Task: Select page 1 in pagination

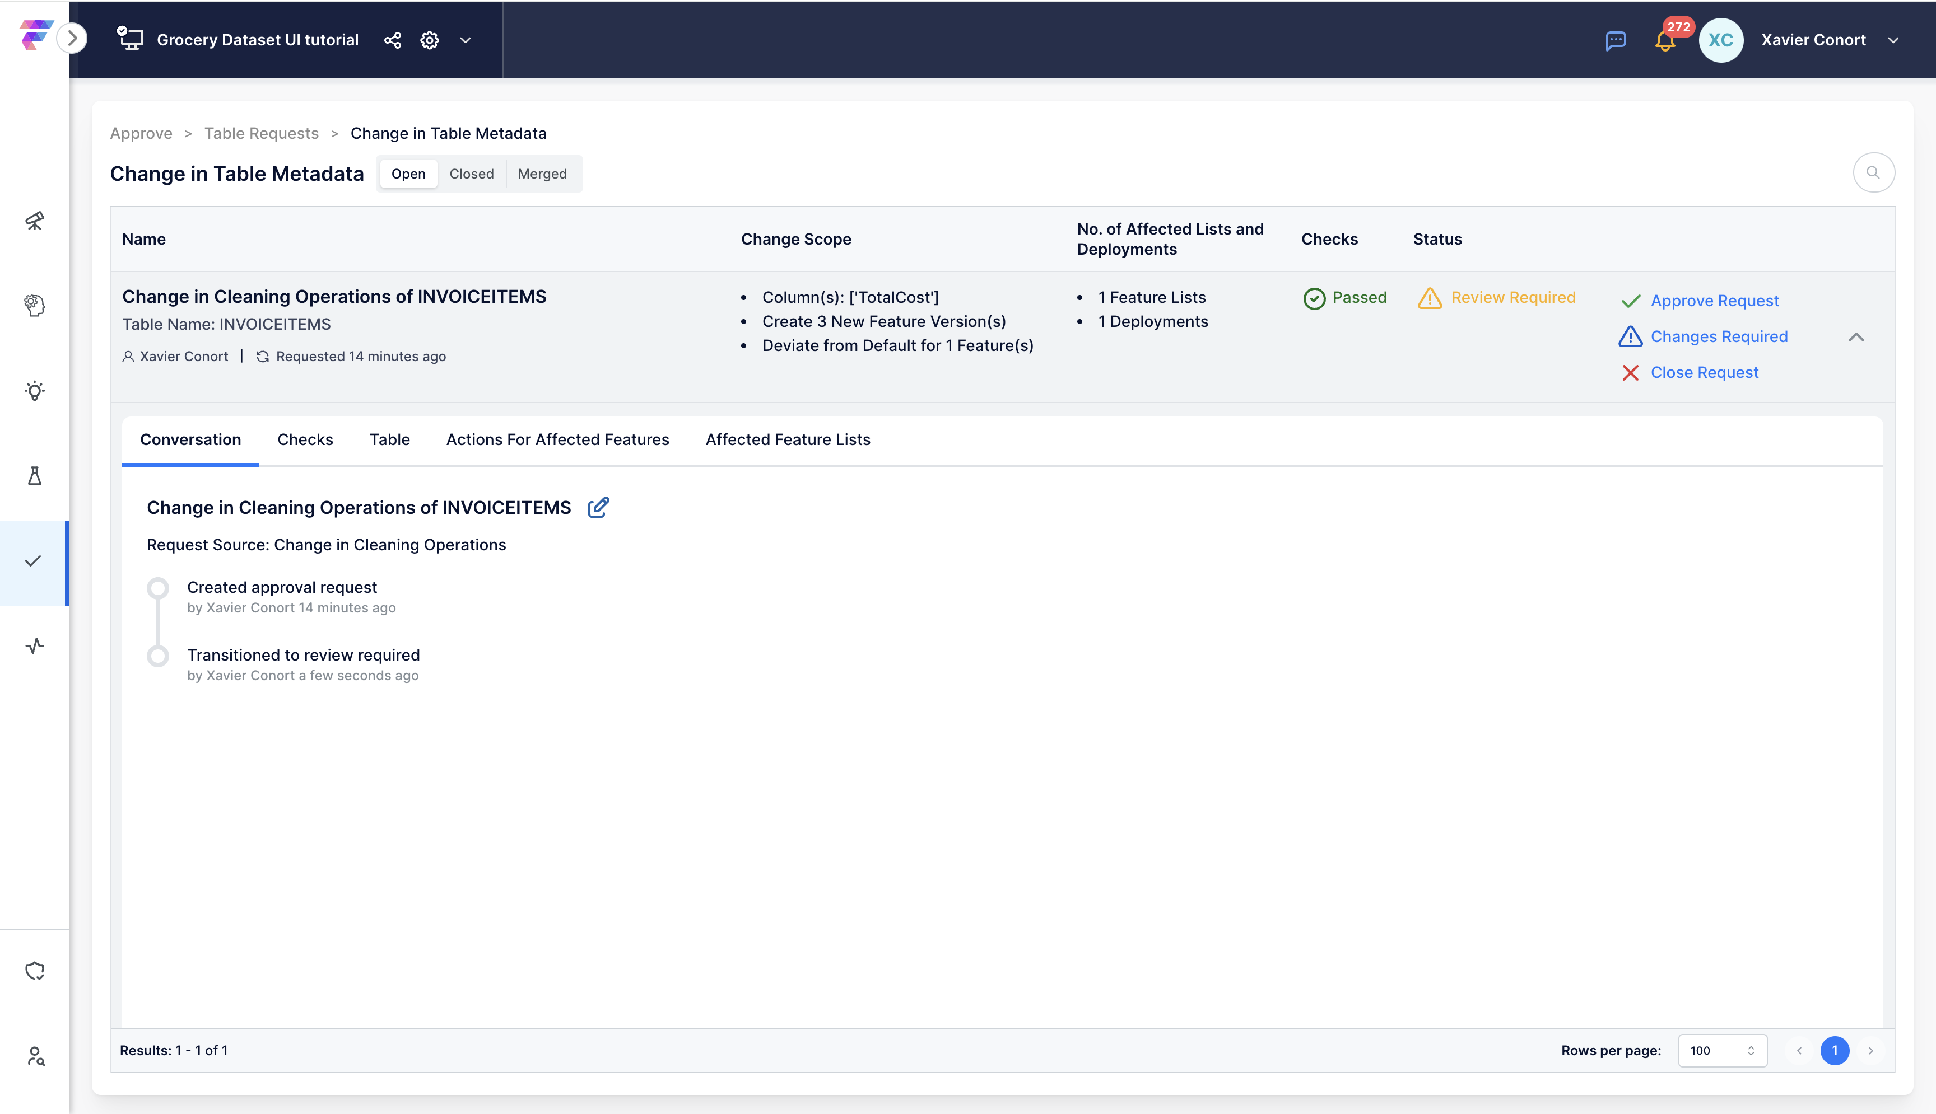Action: point(1834,1051)
